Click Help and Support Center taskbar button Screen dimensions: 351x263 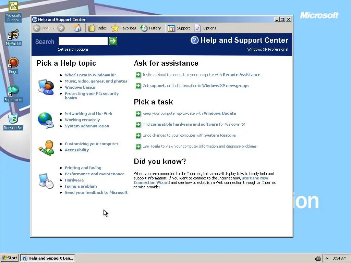click(48, 258)
